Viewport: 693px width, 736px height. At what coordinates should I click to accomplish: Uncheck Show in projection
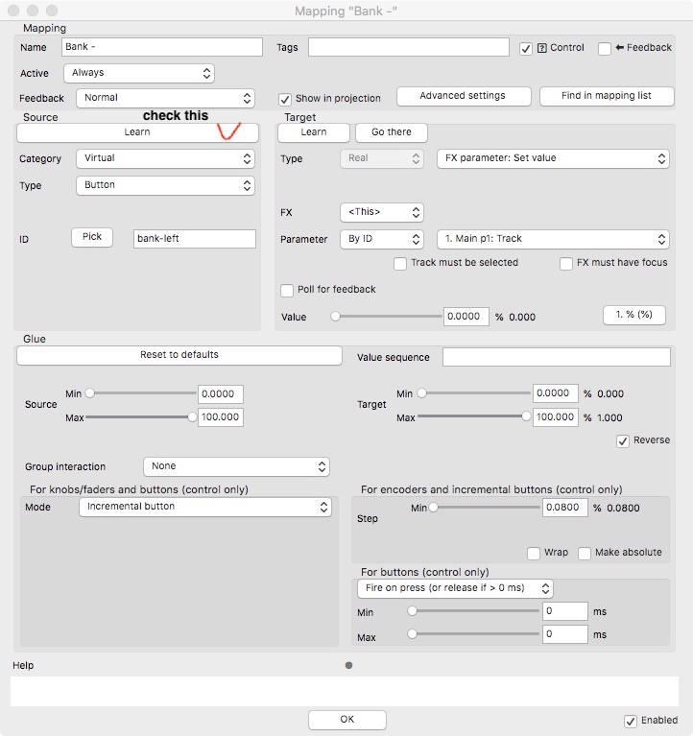point(285,99)
